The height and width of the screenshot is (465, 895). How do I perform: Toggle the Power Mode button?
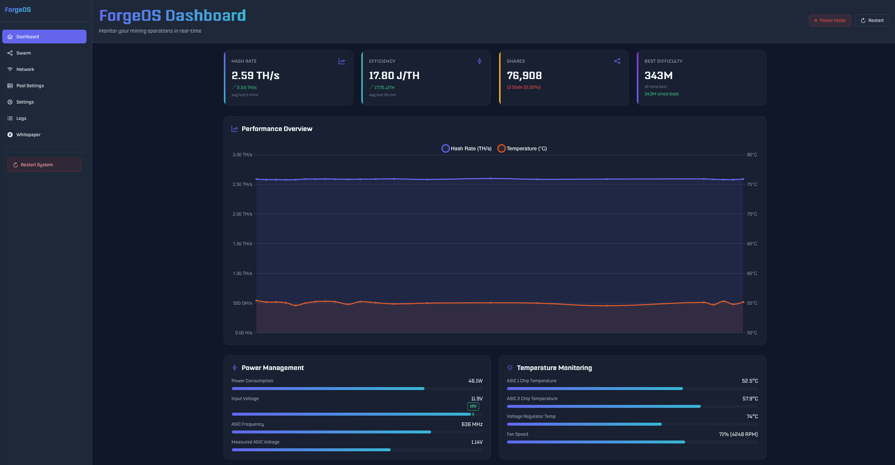click(830, 20)
